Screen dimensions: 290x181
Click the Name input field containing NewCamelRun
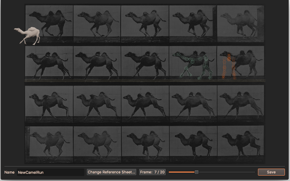point(51,172)
